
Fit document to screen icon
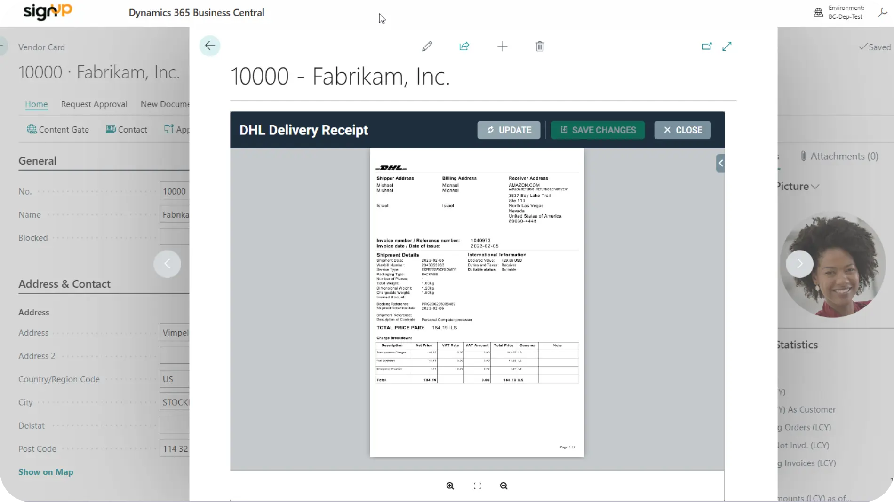tap(477, 486)
